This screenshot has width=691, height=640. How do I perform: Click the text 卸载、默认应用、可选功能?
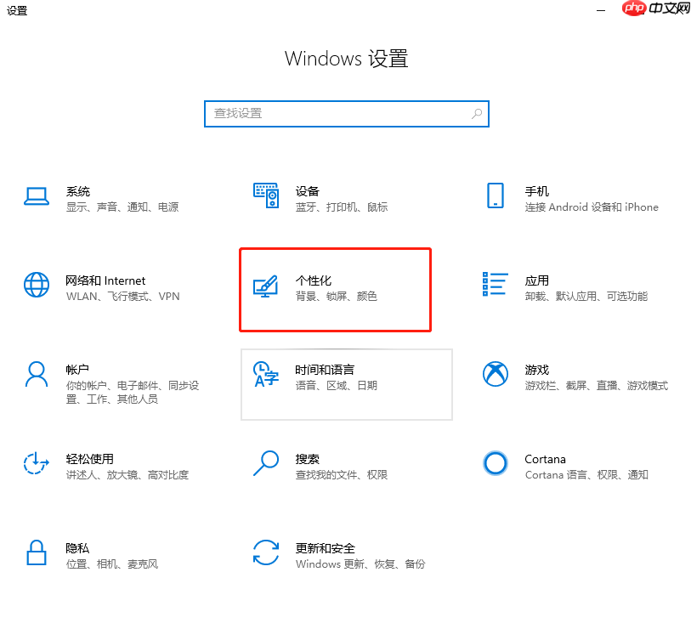click(586, 297)
